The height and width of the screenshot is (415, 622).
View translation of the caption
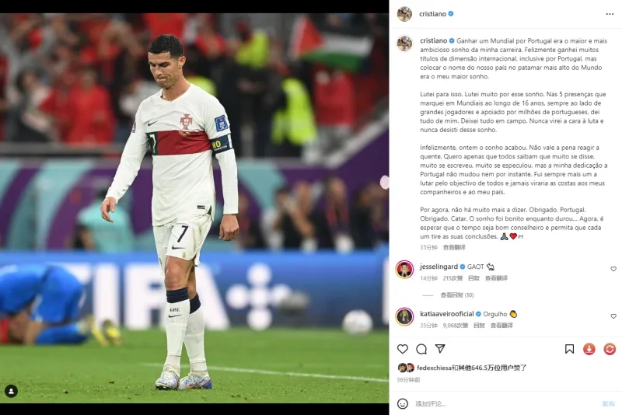tap(454, 247)
